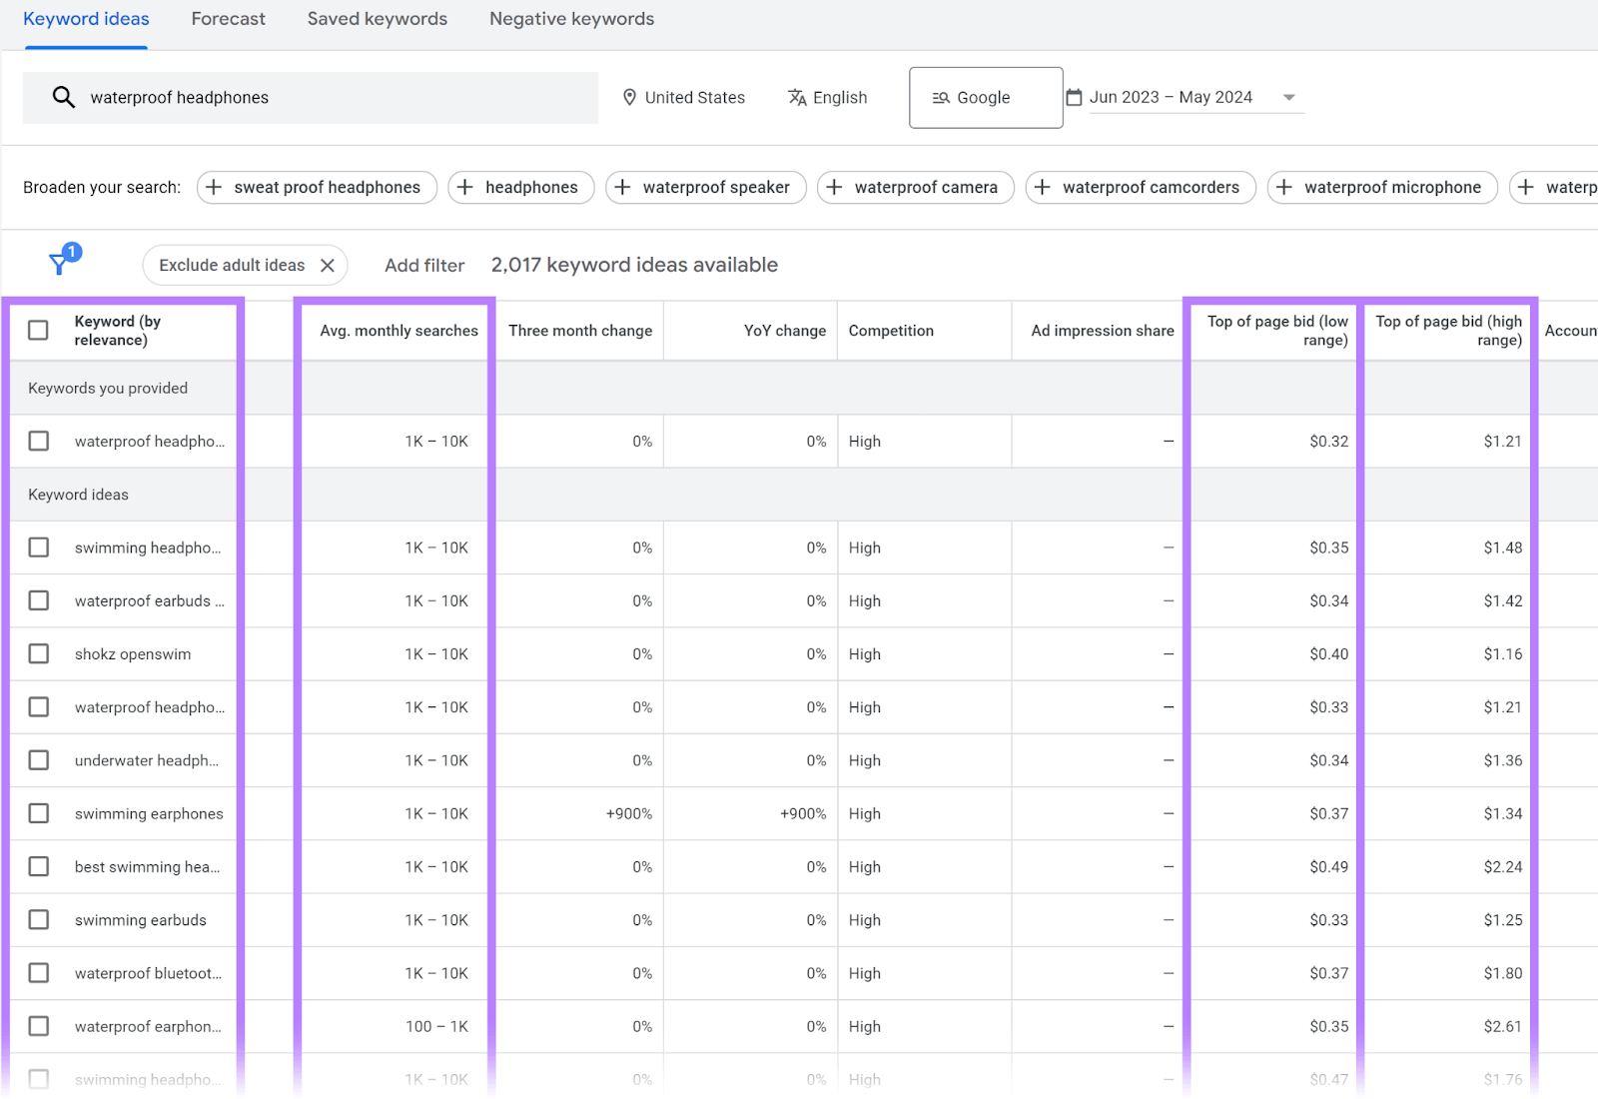This screenshot has width=1598, height=1099.
Task: Remove the Exclude adult ideas filter
Action: point(327,266)
